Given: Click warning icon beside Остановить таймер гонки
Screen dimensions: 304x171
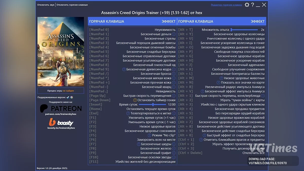Looking at the screenshot, I should coord(135,100).
